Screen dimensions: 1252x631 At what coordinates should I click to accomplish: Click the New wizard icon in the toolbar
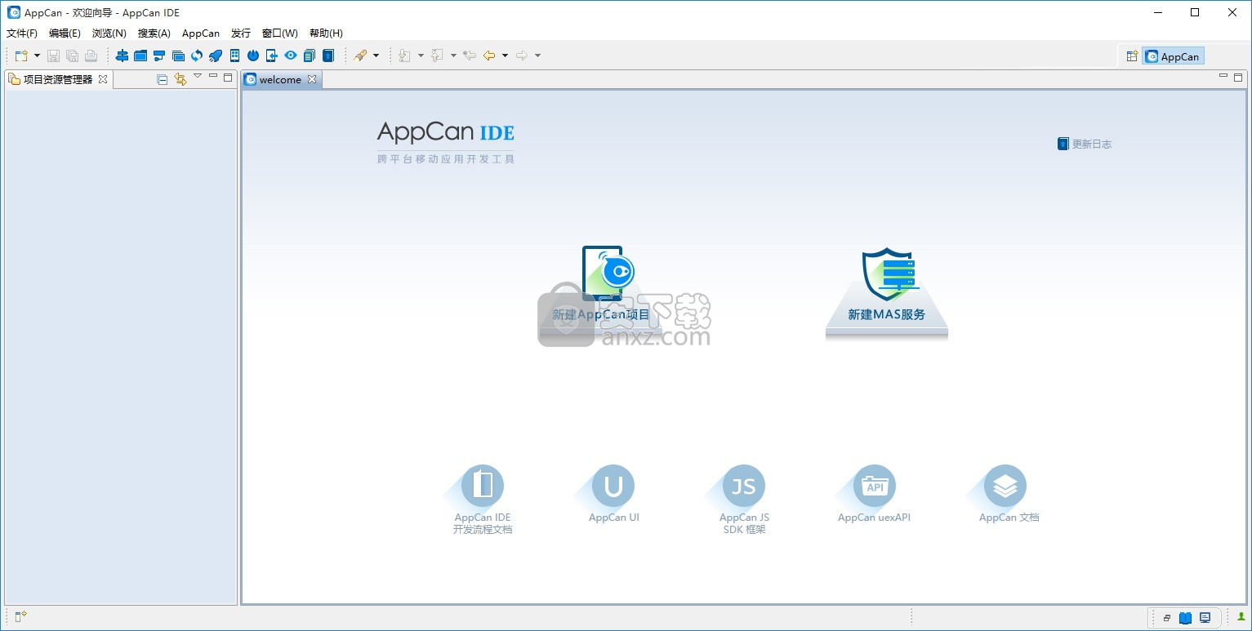click(x=21, y=56)
